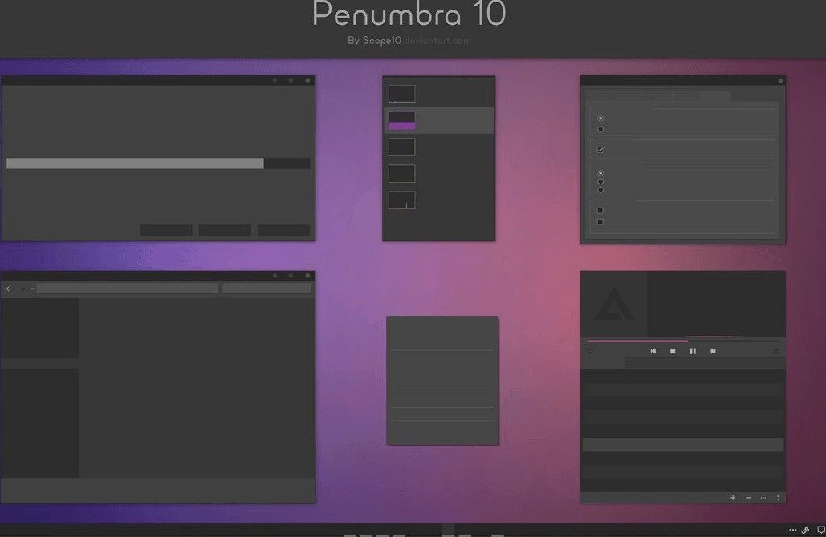Select first radio in the three-option group
Screen dimensions: 826x537
point(600,172)
